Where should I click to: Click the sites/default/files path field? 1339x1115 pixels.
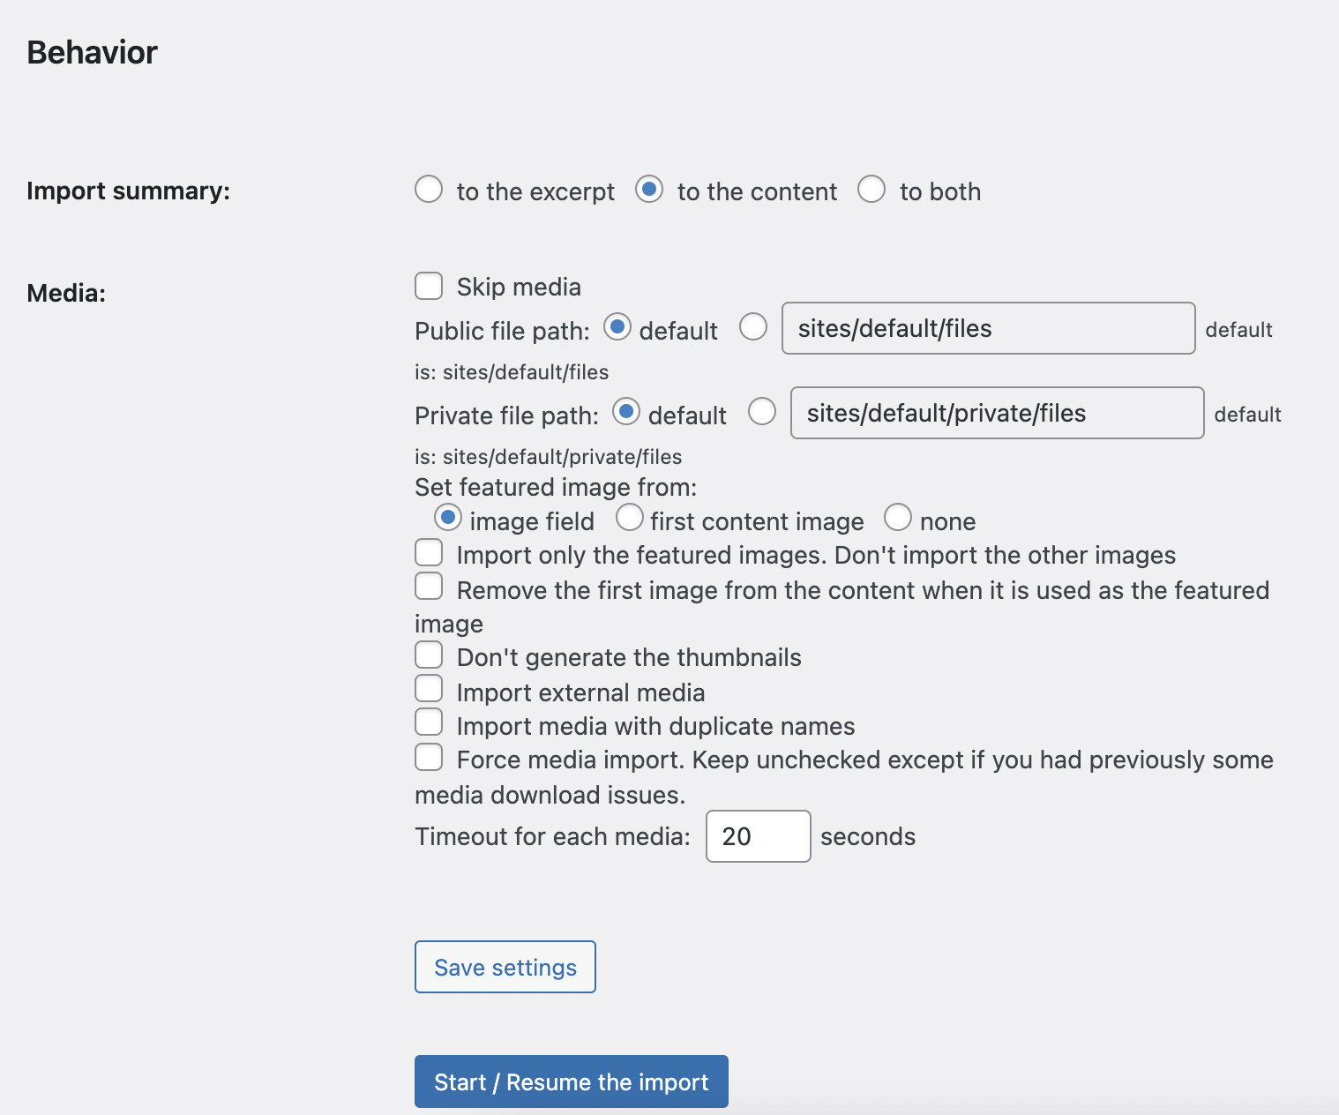989,328
